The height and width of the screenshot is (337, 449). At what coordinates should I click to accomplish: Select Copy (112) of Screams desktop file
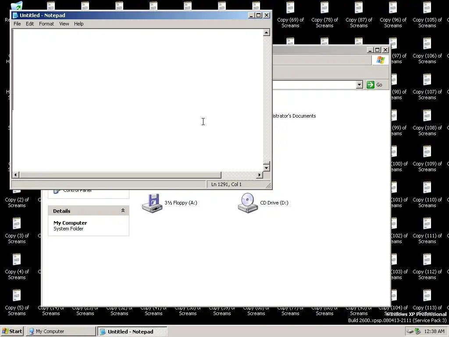[427, 266]
